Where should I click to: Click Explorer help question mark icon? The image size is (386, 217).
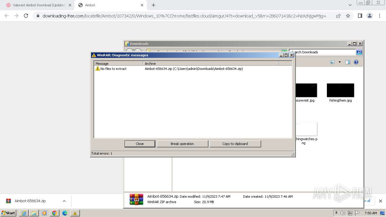(356, 62)
